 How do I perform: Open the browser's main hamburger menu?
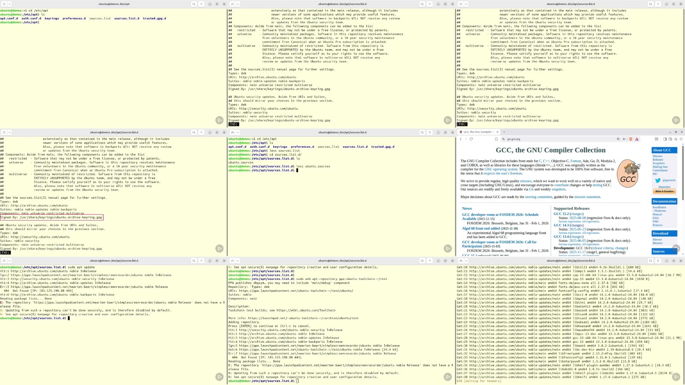[681, 139]
